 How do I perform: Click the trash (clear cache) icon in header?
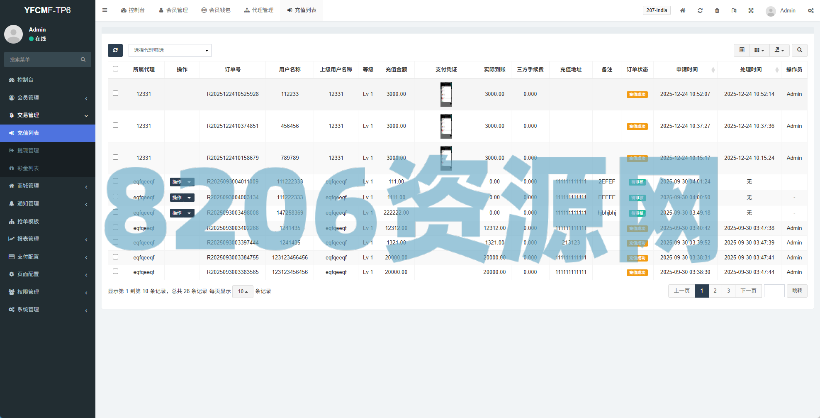717,10
